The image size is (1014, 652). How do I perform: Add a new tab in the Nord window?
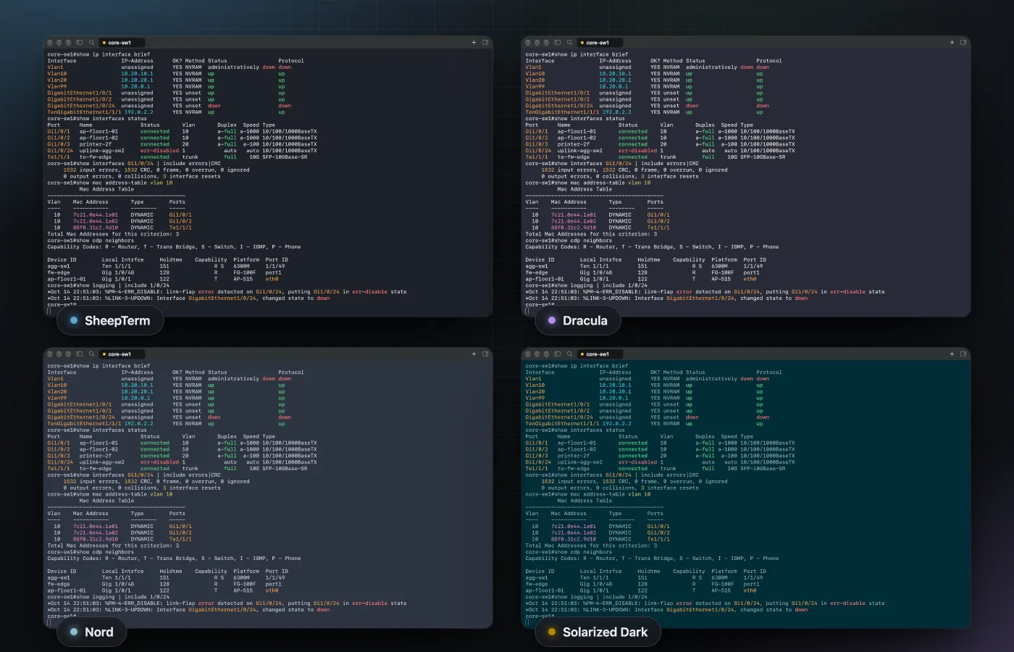[474, 354]
